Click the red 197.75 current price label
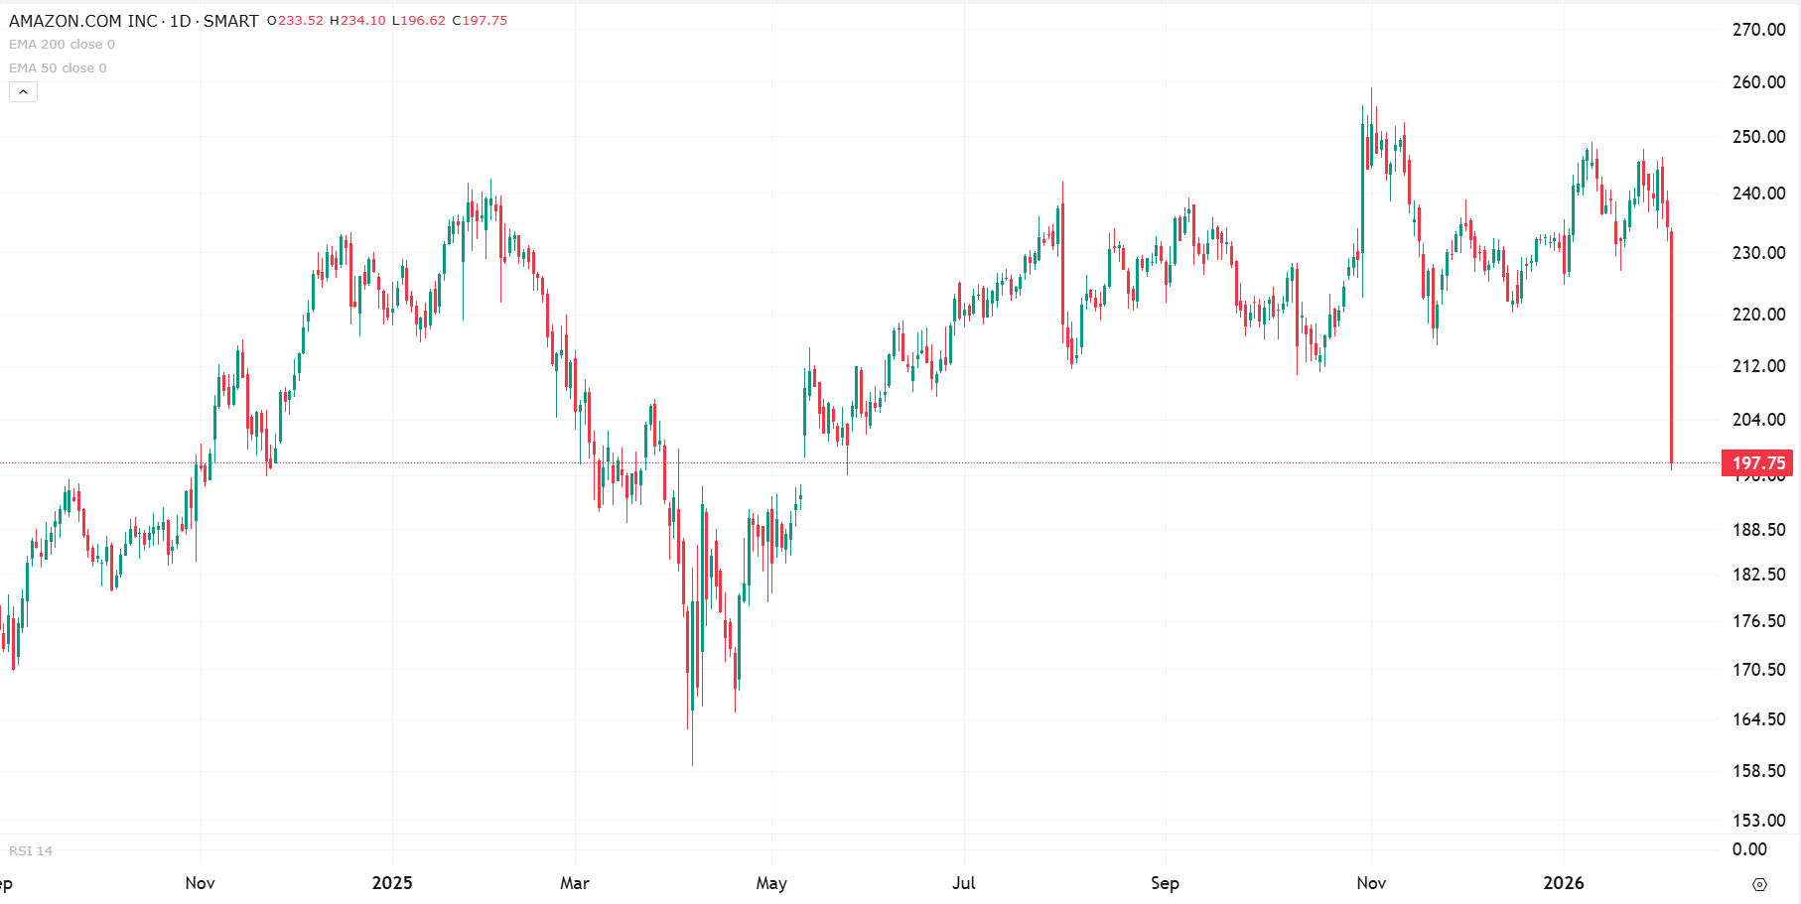 click(x=1758, y=463)
